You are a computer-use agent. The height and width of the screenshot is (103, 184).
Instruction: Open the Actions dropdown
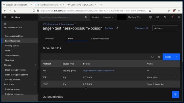[x=165, y=28]
